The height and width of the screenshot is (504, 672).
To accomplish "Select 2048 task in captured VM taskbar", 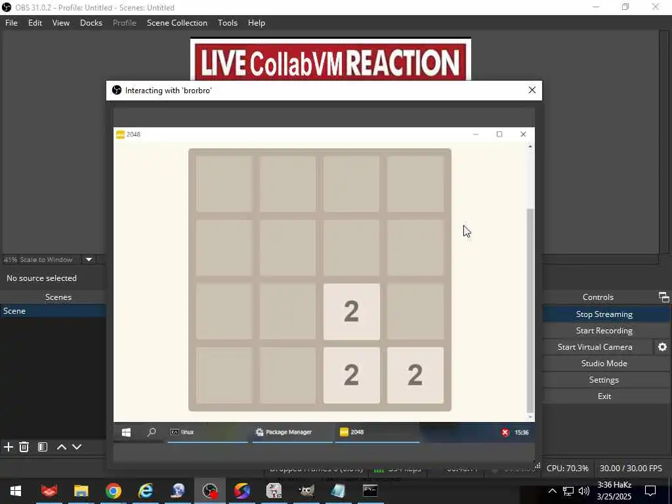I will point(377,432).
